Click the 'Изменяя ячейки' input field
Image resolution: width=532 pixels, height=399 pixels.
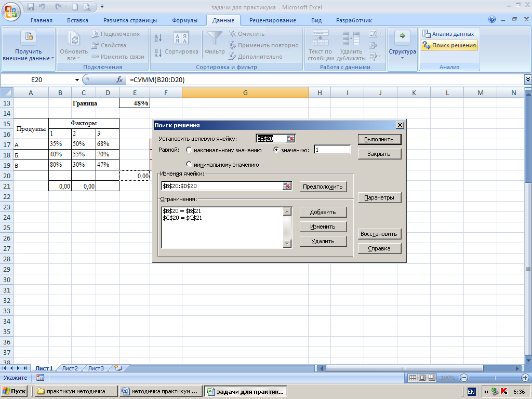(x=222, y=186)
